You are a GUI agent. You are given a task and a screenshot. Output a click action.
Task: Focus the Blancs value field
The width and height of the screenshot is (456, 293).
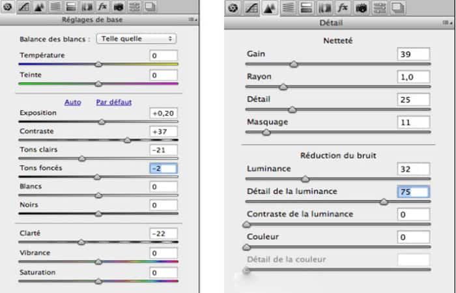(x=164, y=187)
